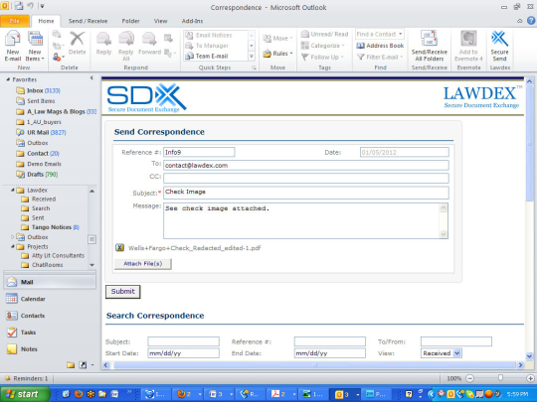Remove the attached PDF via X icon
Screen dimensions: 537x402
[x=119, y=247]
